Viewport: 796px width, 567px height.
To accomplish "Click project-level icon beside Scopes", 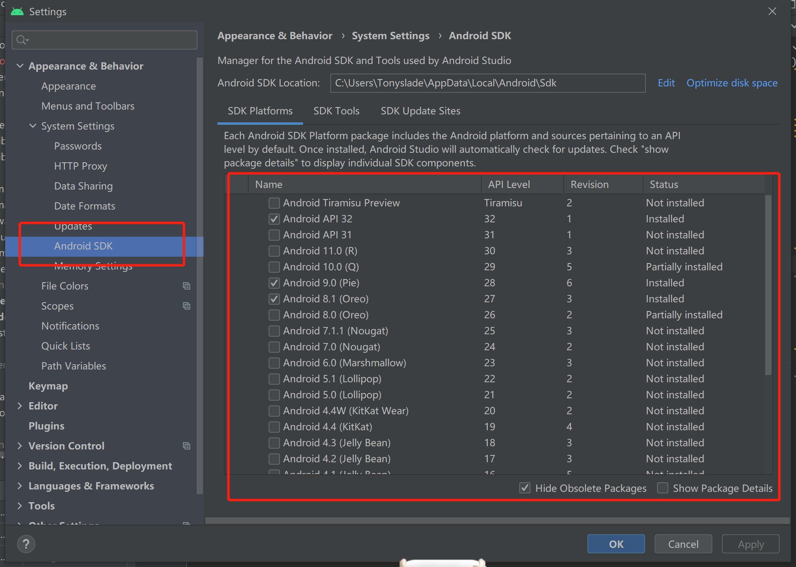I will coord(187,306).
